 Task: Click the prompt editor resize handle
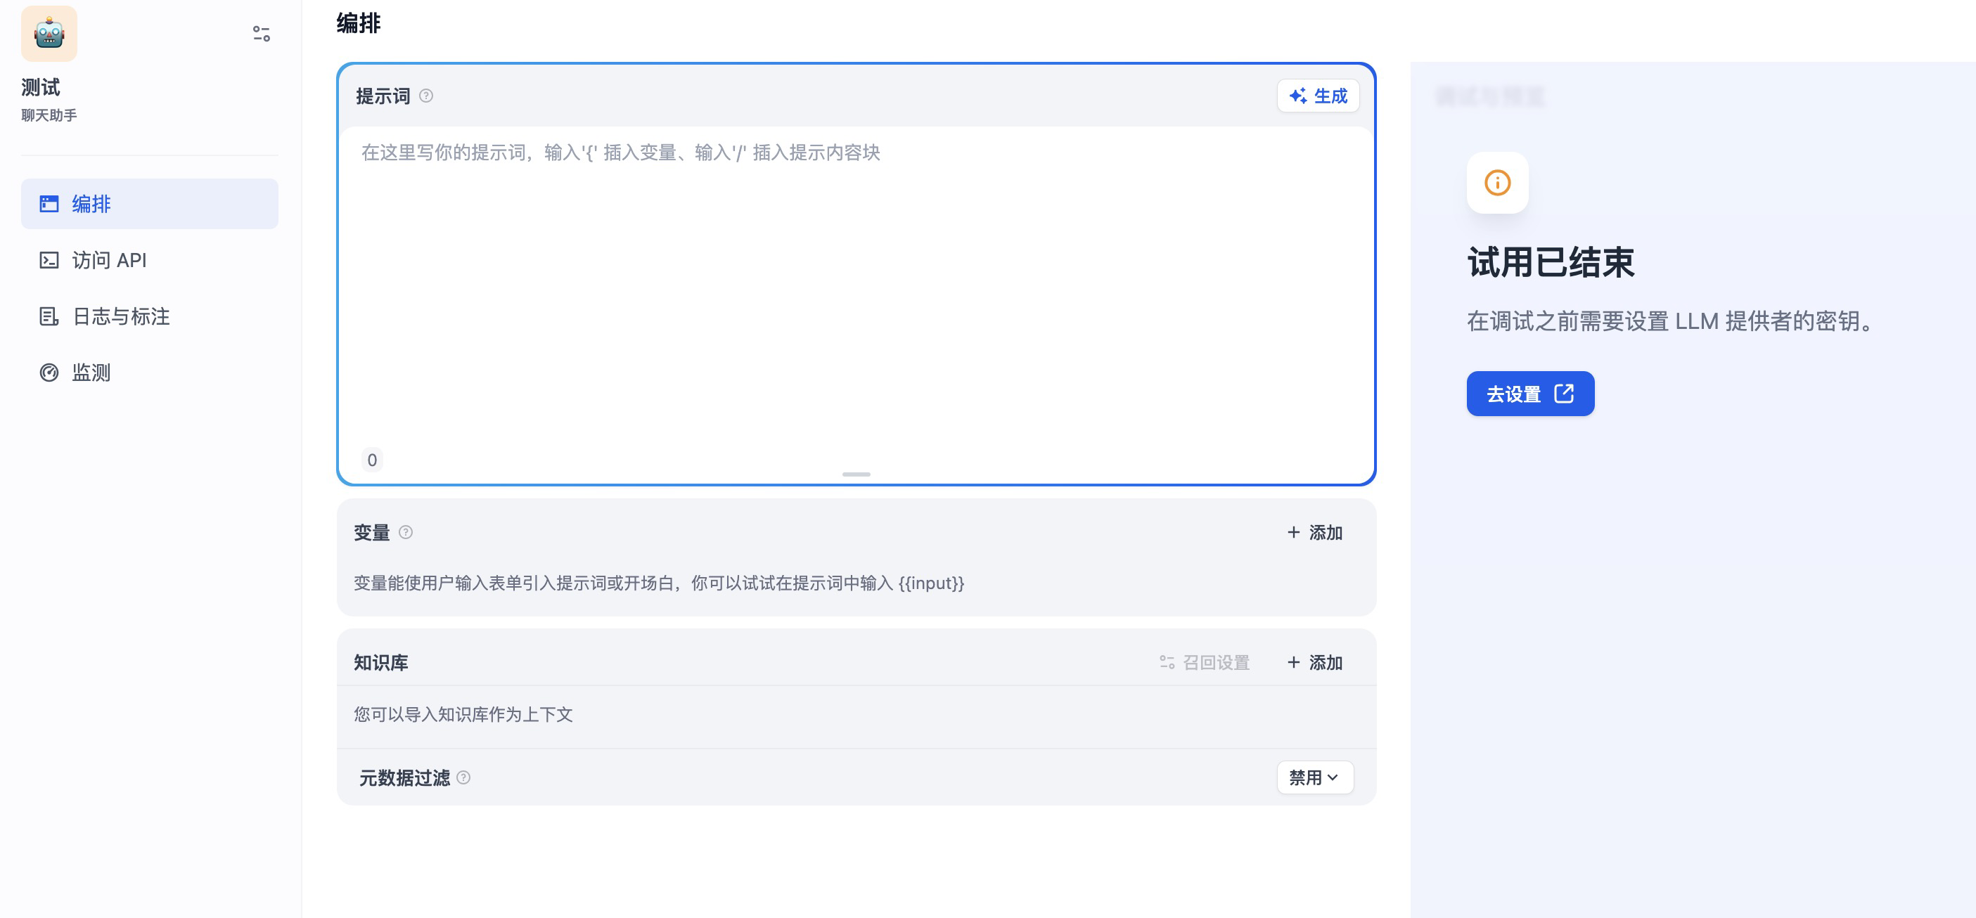click(856, 474)
